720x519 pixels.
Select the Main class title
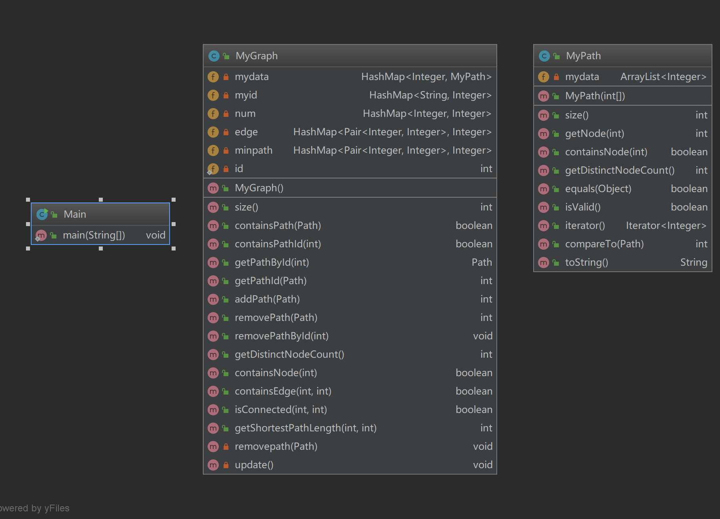click(x=75, y=214)
